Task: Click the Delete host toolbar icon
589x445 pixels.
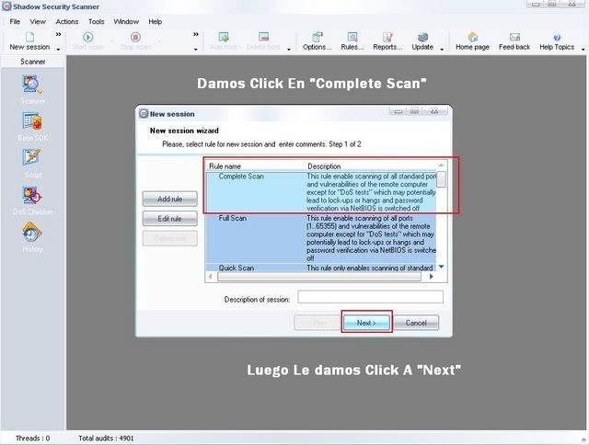Action: click(x=264, y=37)
